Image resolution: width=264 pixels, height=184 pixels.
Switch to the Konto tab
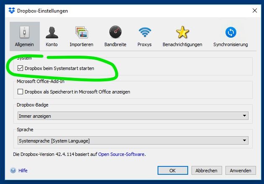[52, 36]
